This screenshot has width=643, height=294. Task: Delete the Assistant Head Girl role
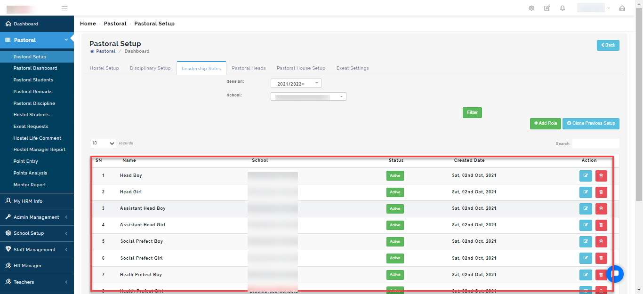[x=601, y=225]
